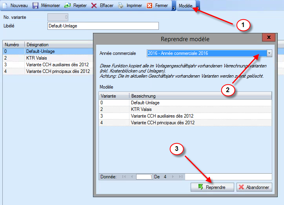Select Variante CCH auxiliaires in Modèle table
This screenshot has width=284, height=205.
pos(185,116)
